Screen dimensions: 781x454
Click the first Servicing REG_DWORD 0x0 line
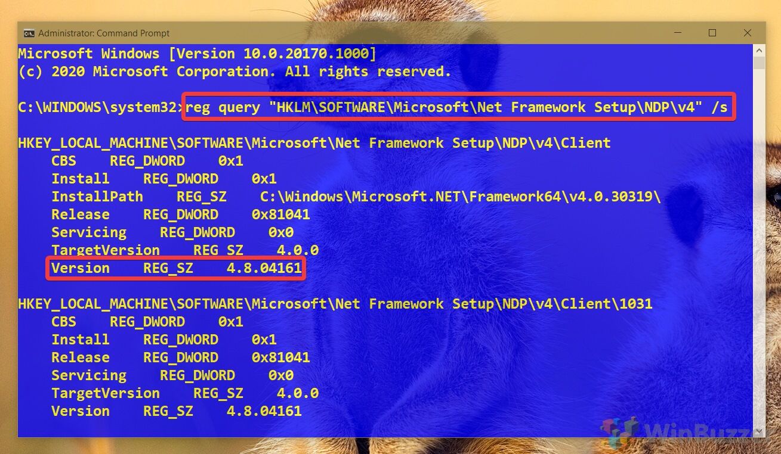pos(172,232)
